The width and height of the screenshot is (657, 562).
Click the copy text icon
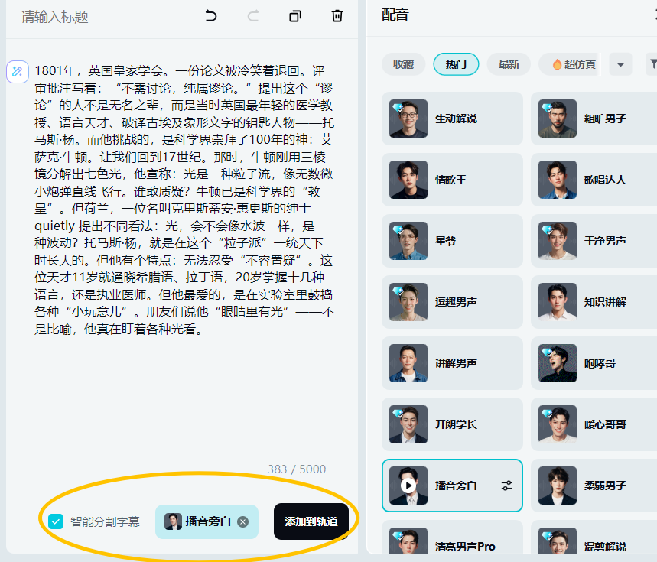tap(295, 16)
